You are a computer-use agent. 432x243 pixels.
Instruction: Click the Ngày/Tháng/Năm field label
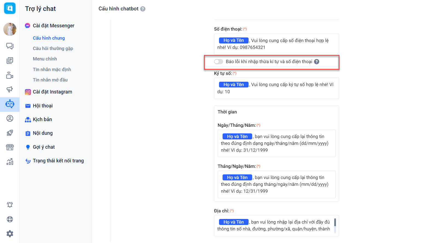[x=237, y=125]
